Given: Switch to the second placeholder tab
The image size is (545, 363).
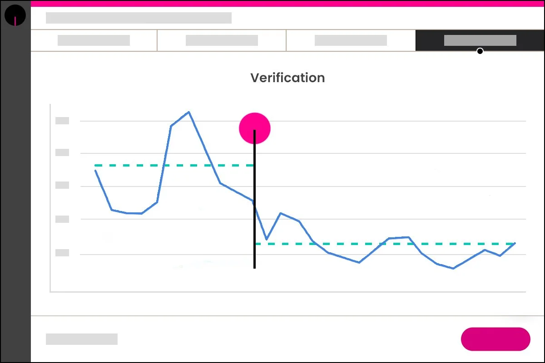Looking at the screenshot, I should (x=221, y=40).
